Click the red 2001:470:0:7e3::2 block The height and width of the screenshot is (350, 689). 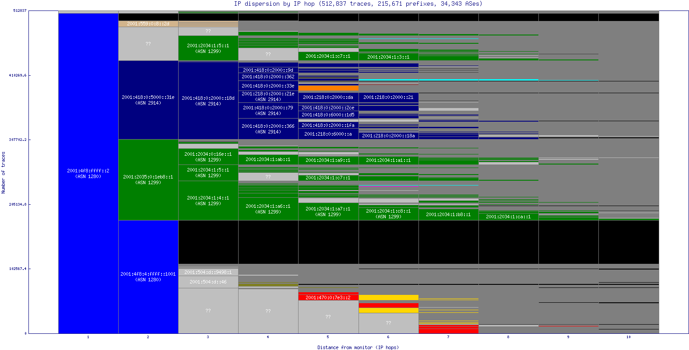pyautogui.click(x=328, y=297)
